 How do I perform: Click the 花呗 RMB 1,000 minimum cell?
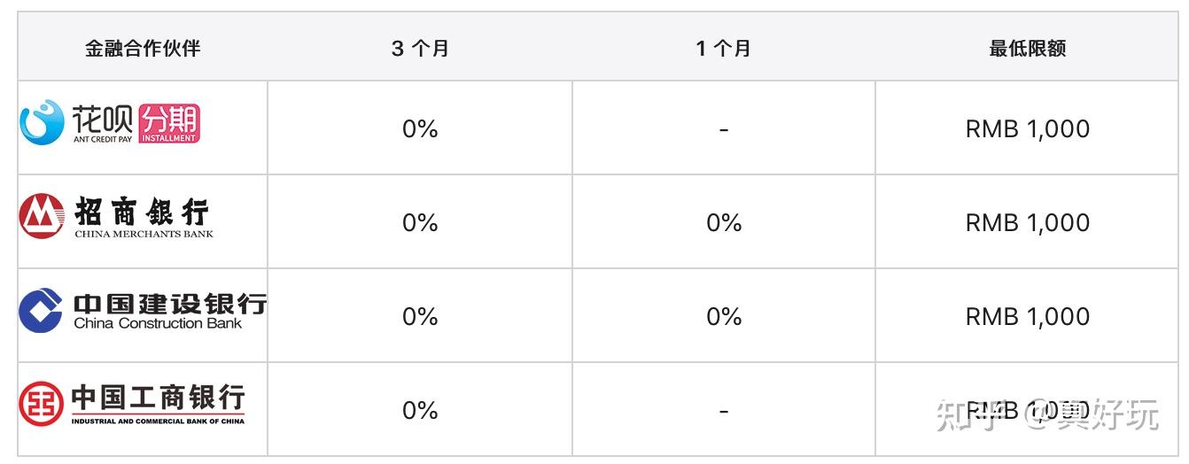pyautogui.click(x=1027, y=129)
